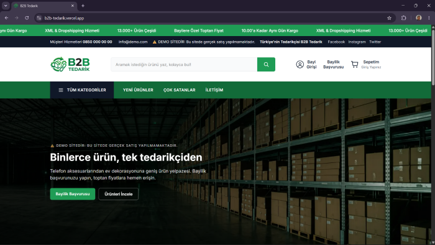Open İletişim menu item
Screen dimensions: 435x245
(x=214, y=90)
